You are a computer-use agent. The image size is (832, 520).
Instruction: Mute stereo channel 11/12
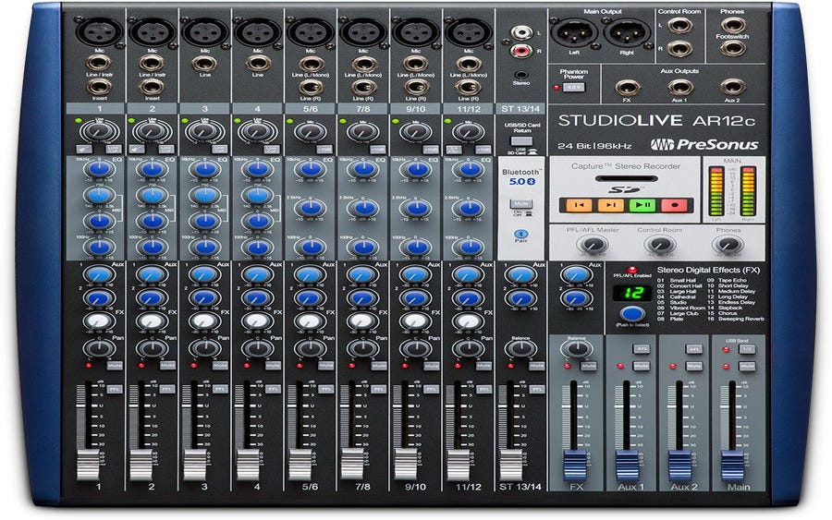click(x=483, y=366)
